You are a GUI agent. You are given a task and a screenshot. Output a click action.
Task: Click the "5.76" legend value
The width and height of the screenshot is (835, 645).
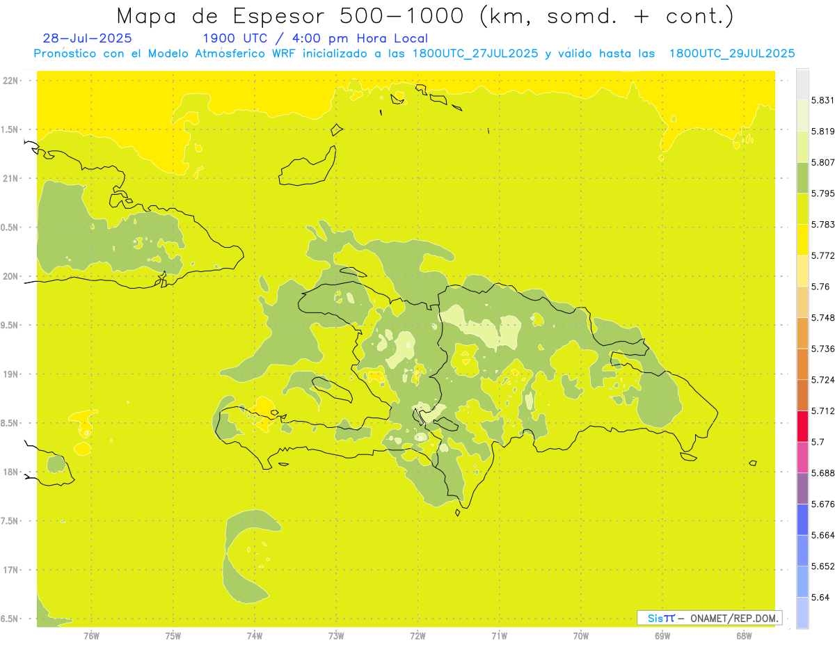820,287
